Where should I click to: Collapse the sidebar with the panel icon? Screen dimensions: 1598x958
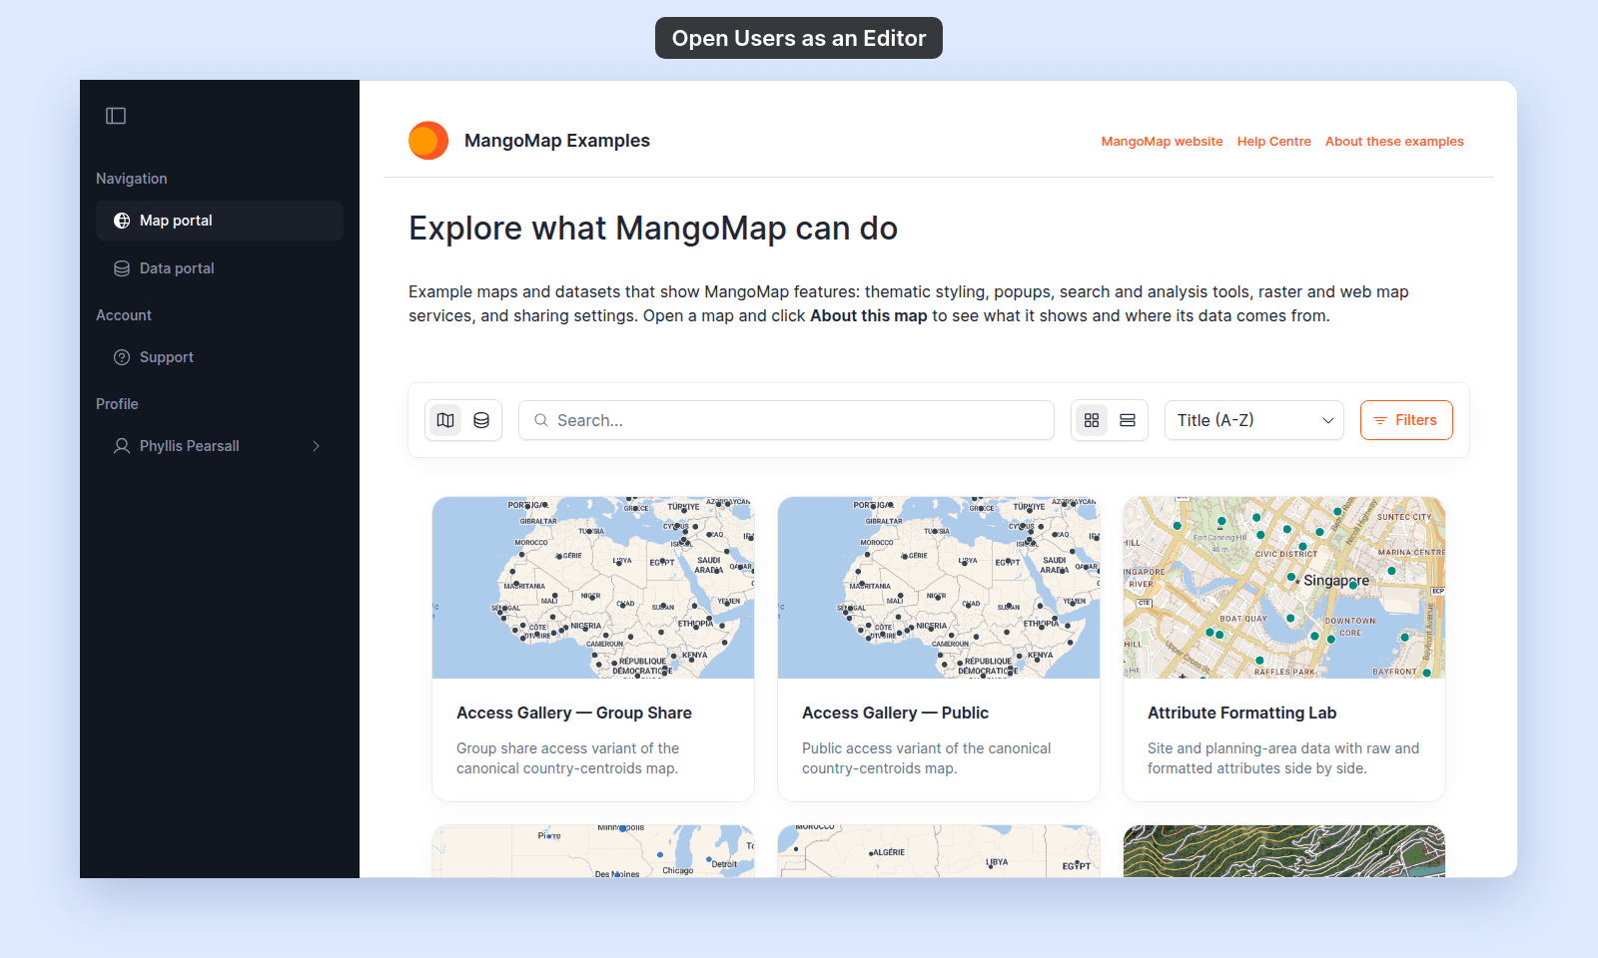tap(116, 116)
